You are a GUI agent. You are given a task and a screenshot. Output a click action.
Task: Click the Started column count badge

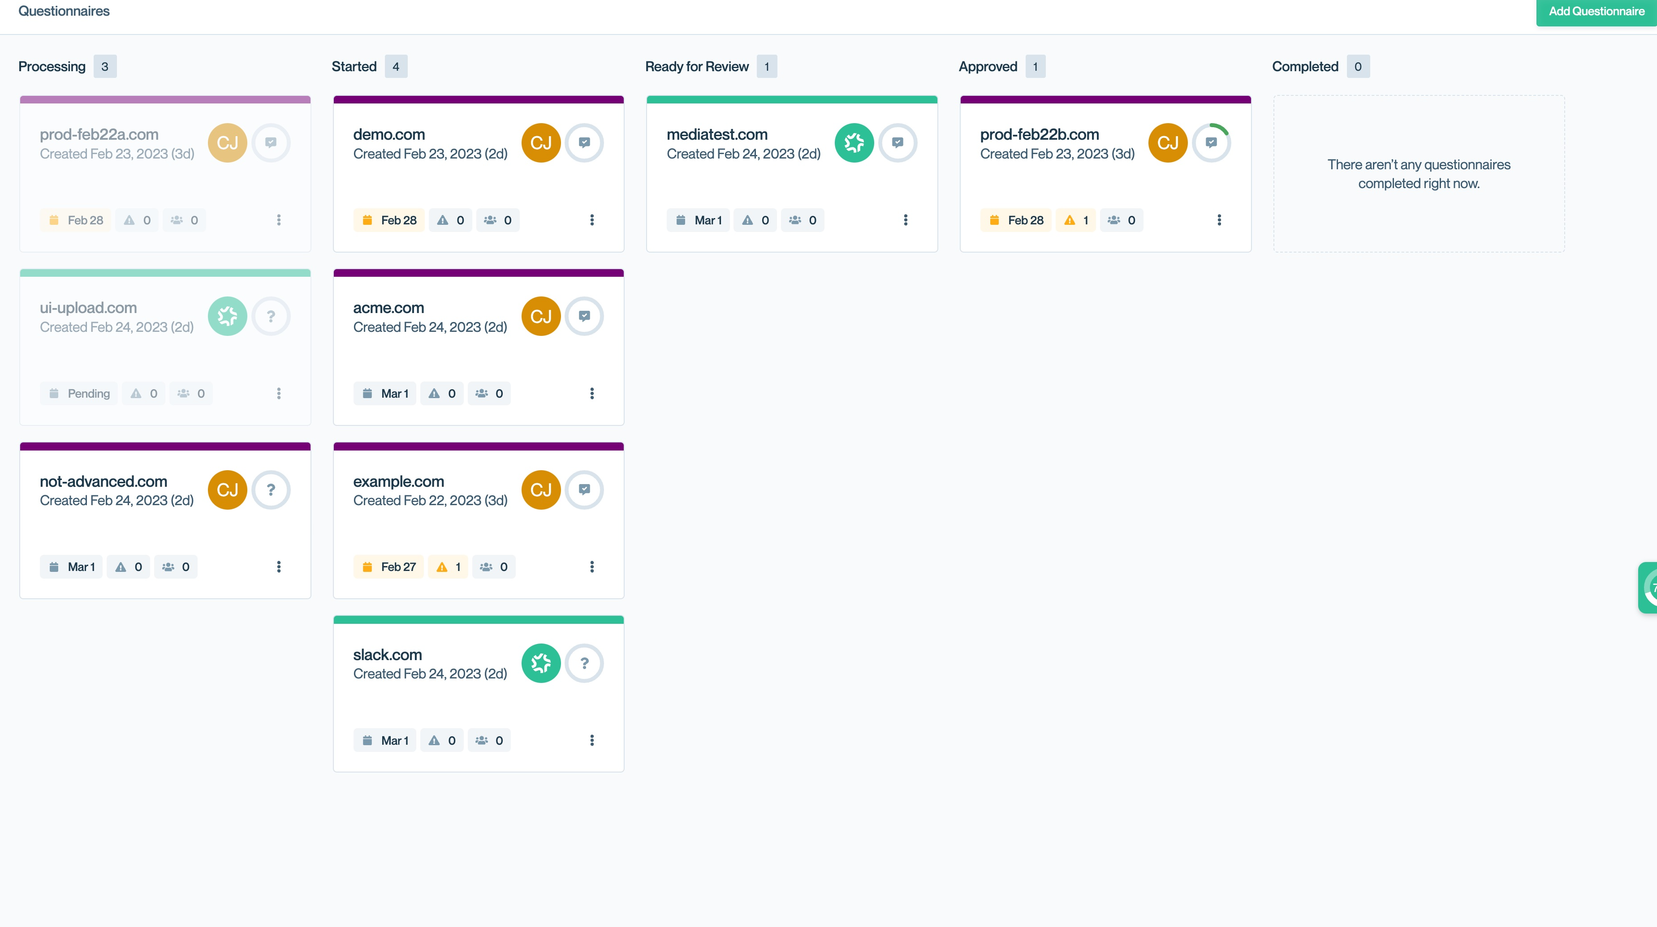[x=396, y=66]
